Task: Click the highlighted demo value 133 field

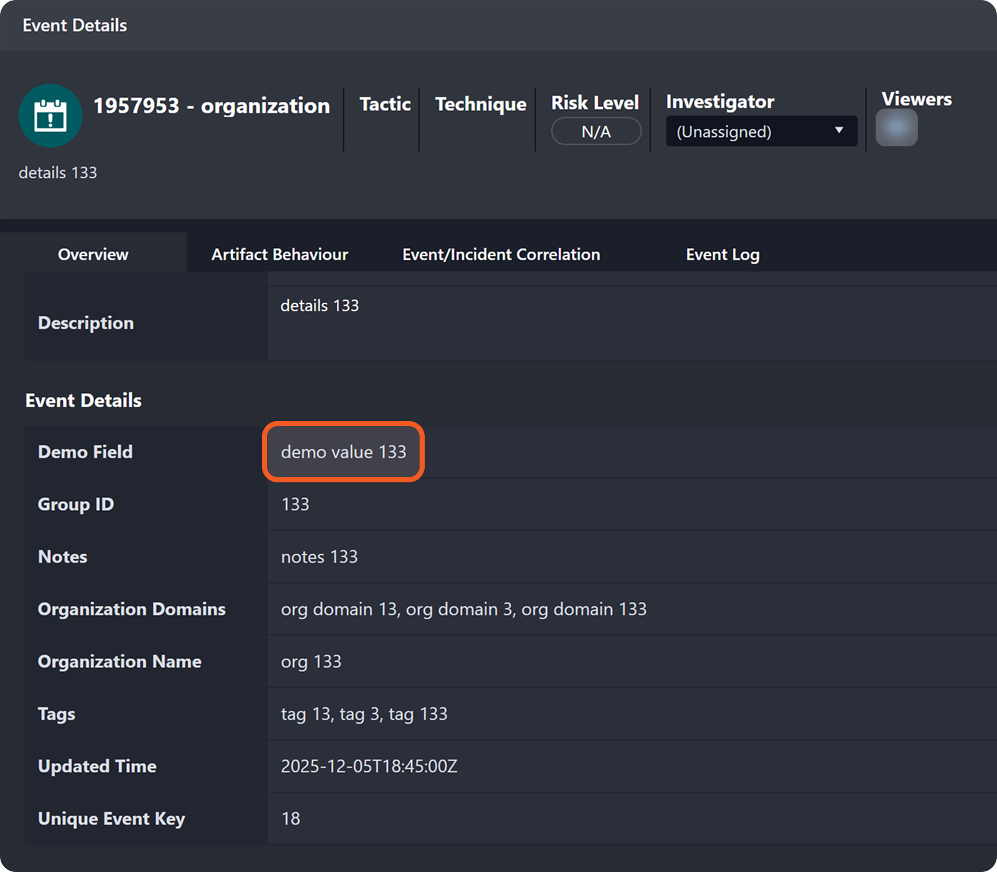Action: coord(344,452)
